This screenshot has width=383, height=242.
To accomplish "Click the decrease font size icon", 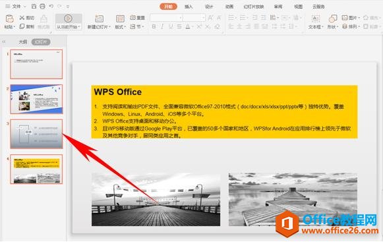I will [x=219, y=18].
